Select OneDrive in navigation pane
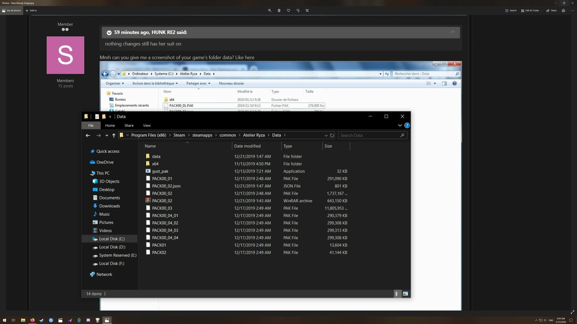This screenshot has width=577, height=324. [105, 162]
